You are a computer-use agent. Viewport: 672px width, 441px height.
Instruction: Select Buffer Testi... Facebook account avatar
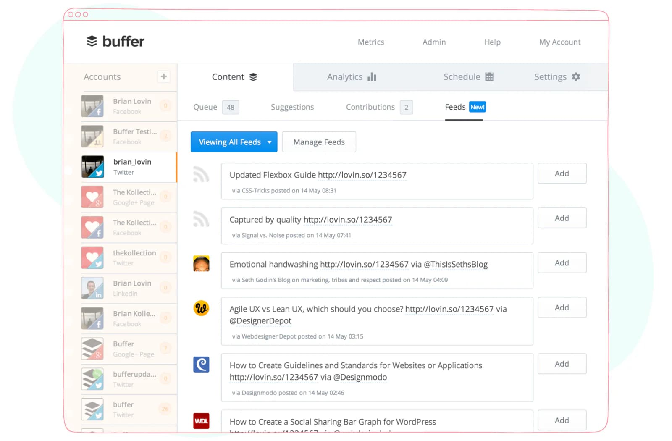[x=92, y=136]
